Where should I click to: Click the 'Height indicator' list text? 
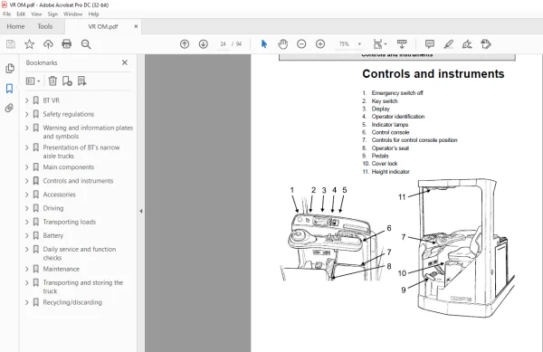[x=391, y=172]
